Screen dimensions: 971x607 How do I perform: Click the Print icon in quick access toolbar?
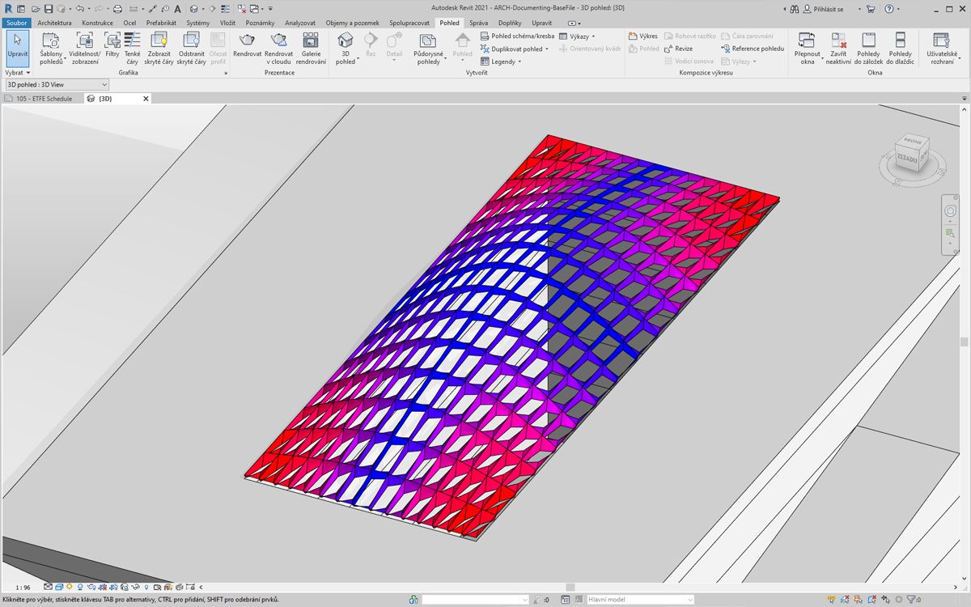117,9
